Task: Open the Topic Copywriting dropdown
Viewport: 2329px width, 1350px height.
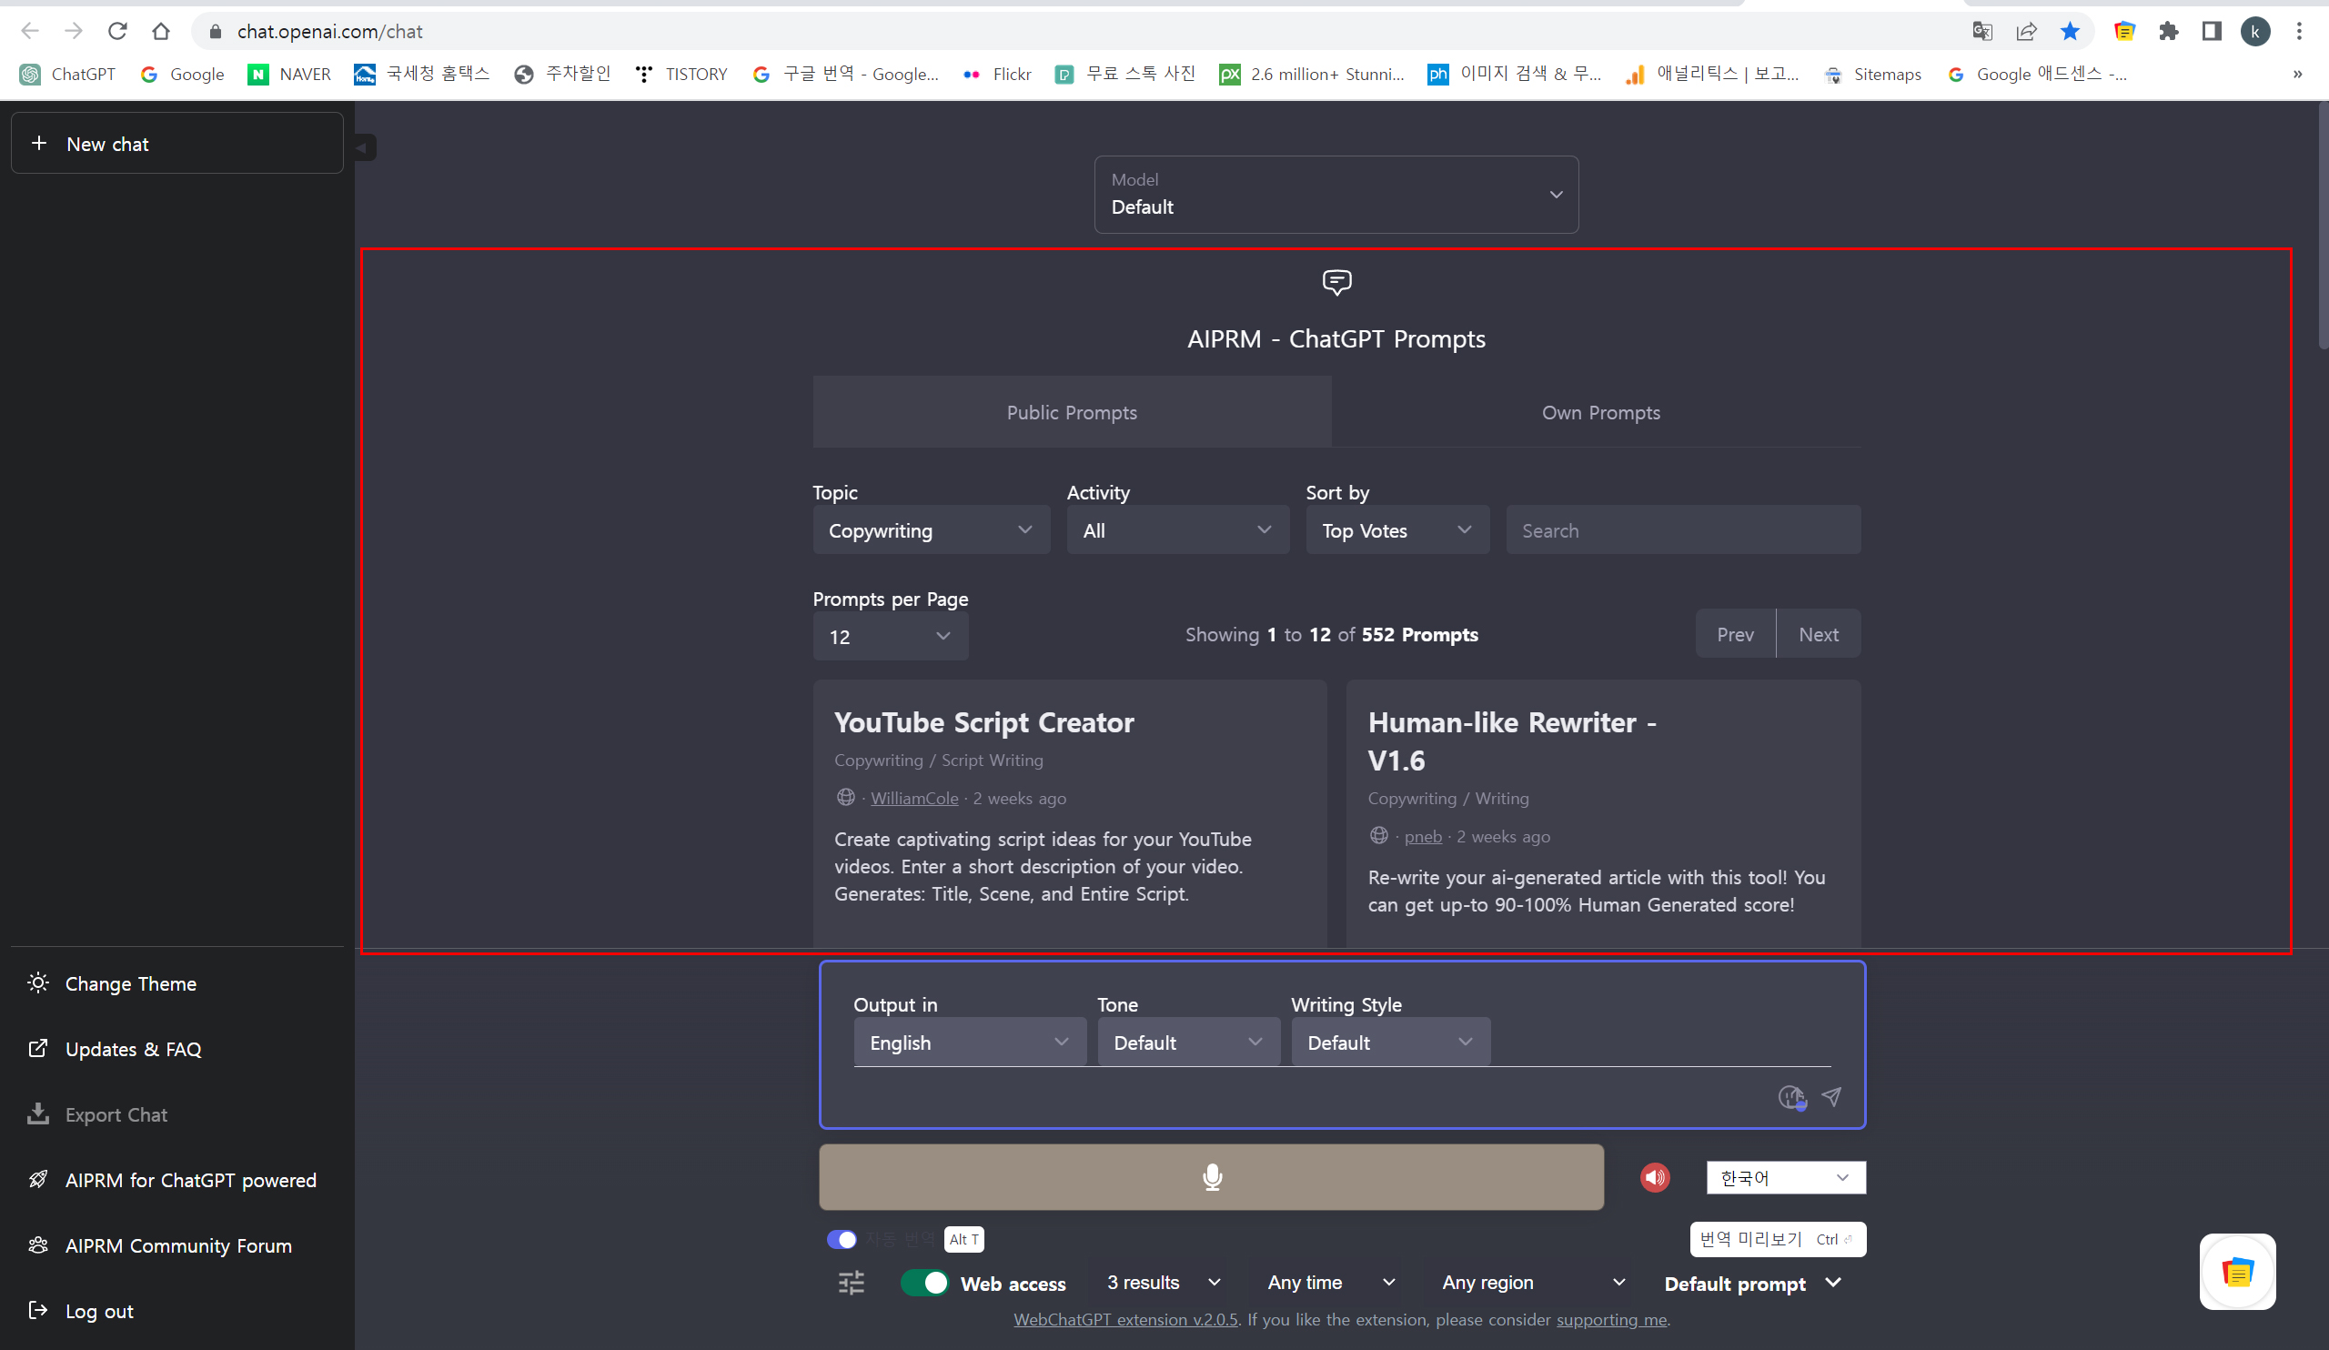Action: 932,530
